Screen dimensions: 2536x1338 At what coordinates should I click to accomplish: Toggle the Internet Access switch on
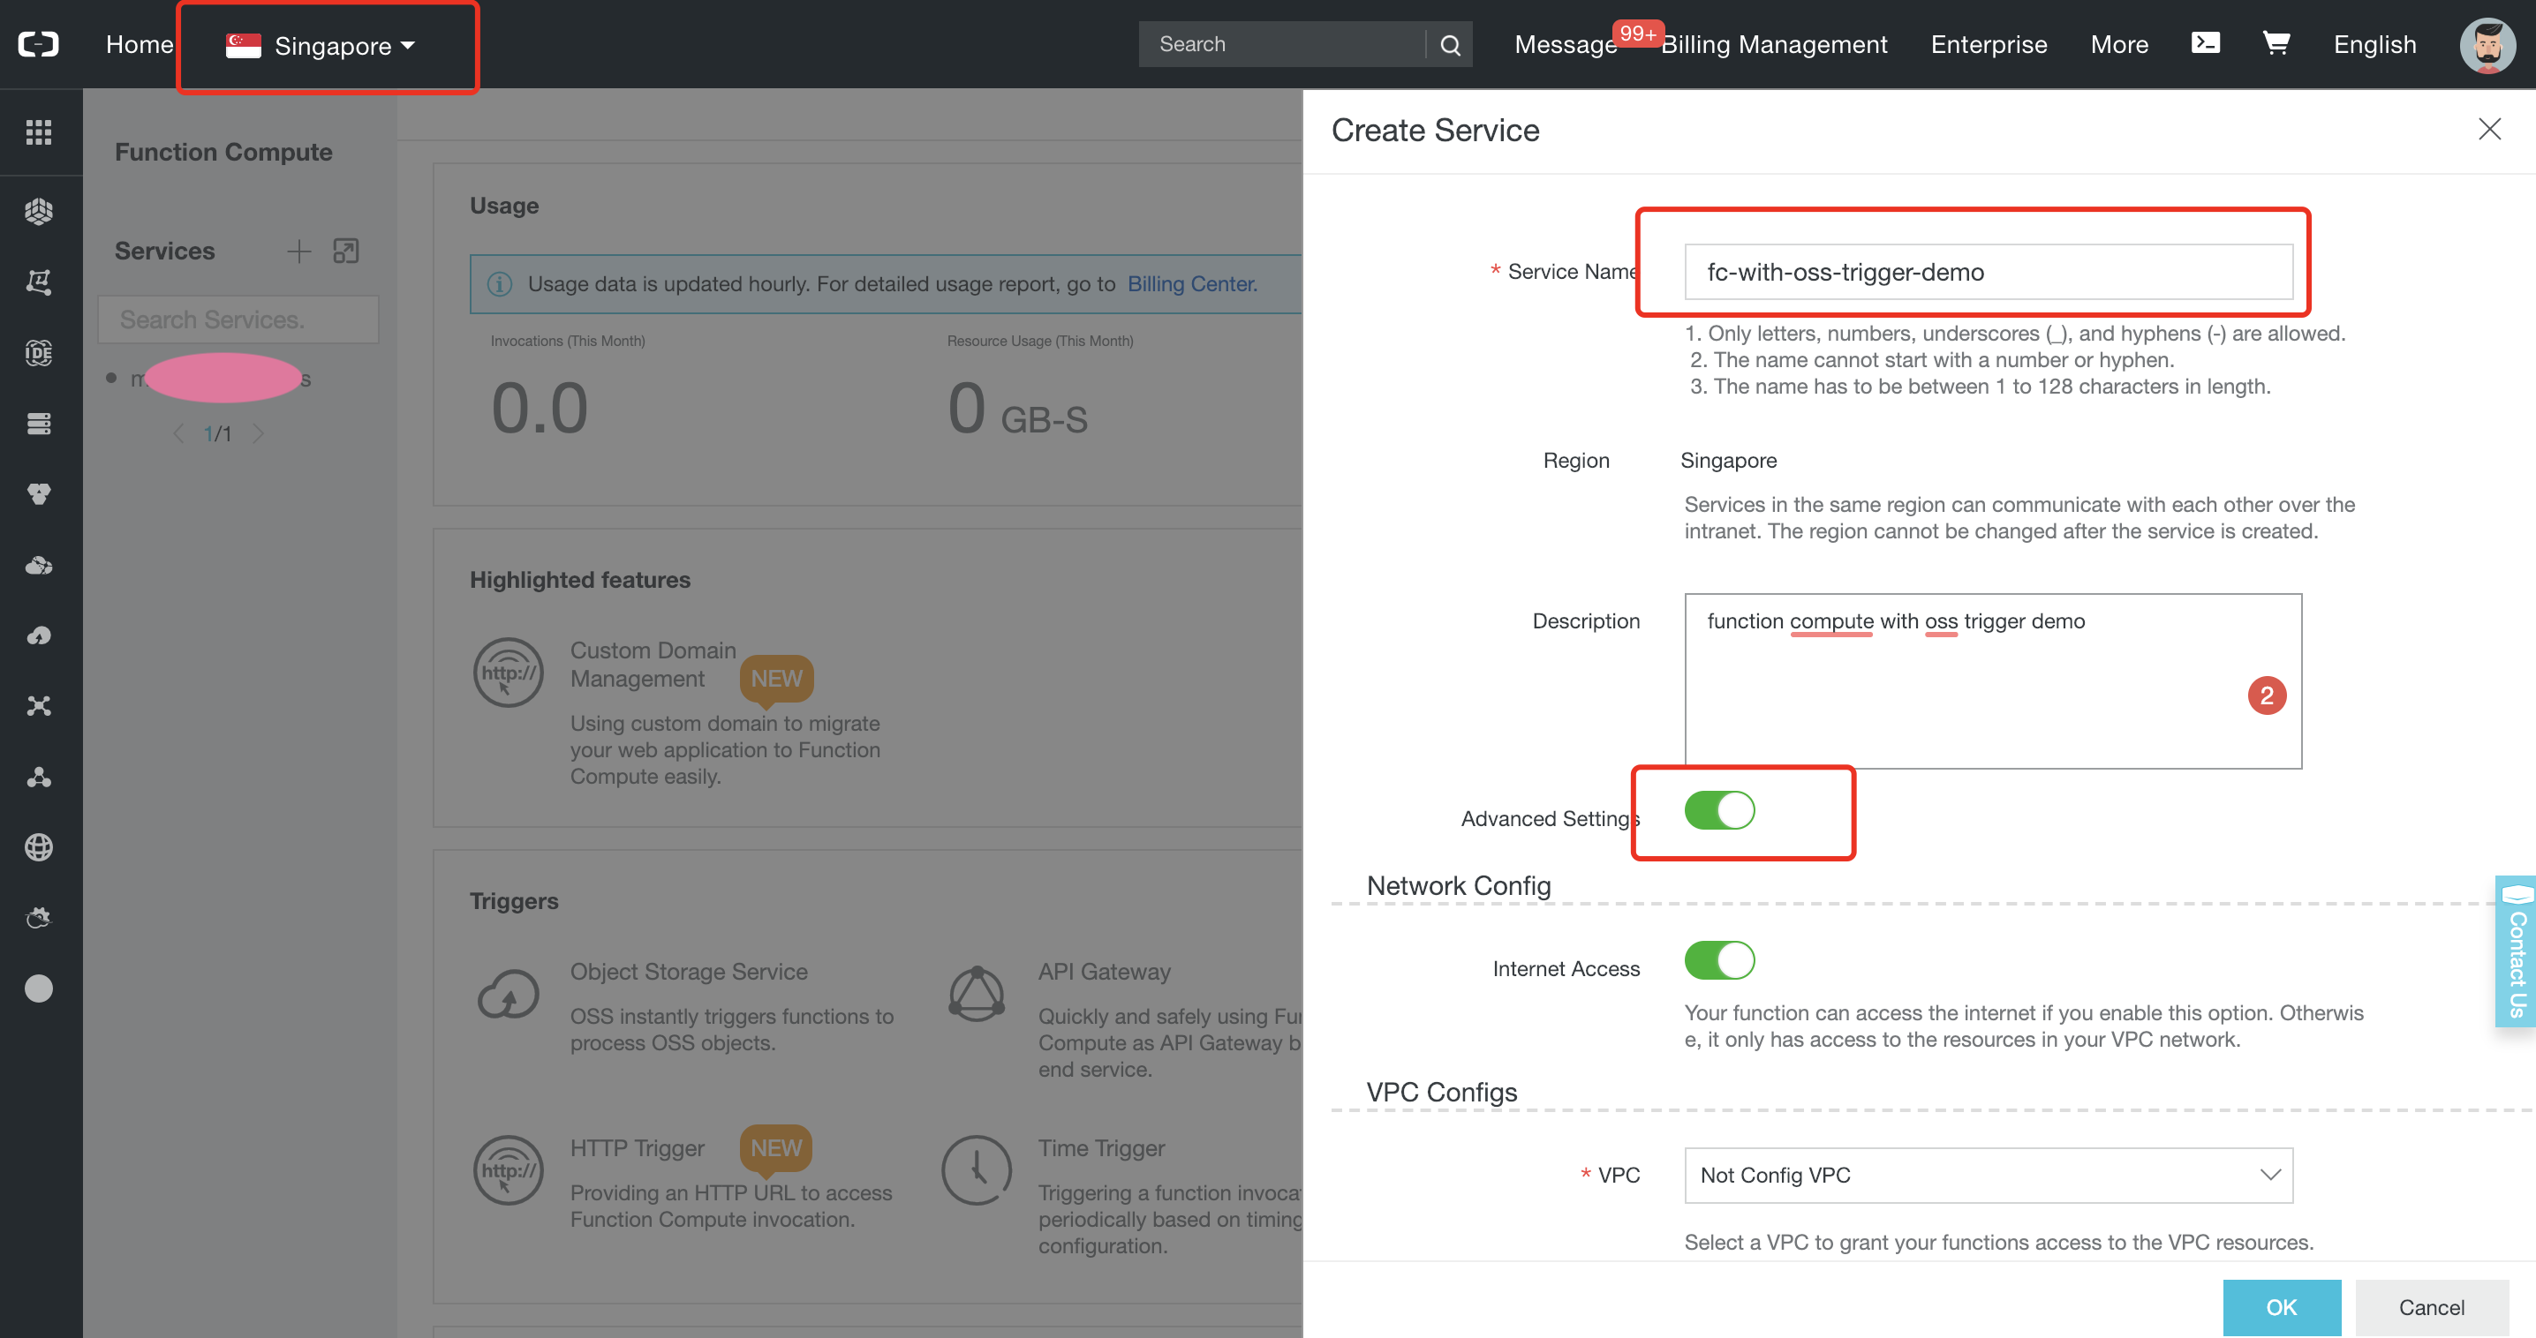pyautogui.click(x=1721, y=958)
